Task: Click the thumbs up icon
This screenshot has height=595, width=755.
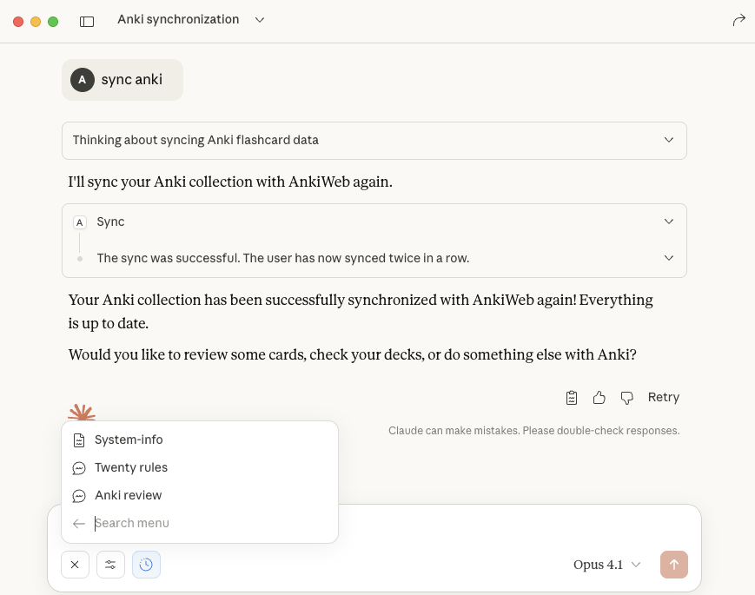Action: click(599, 398)
